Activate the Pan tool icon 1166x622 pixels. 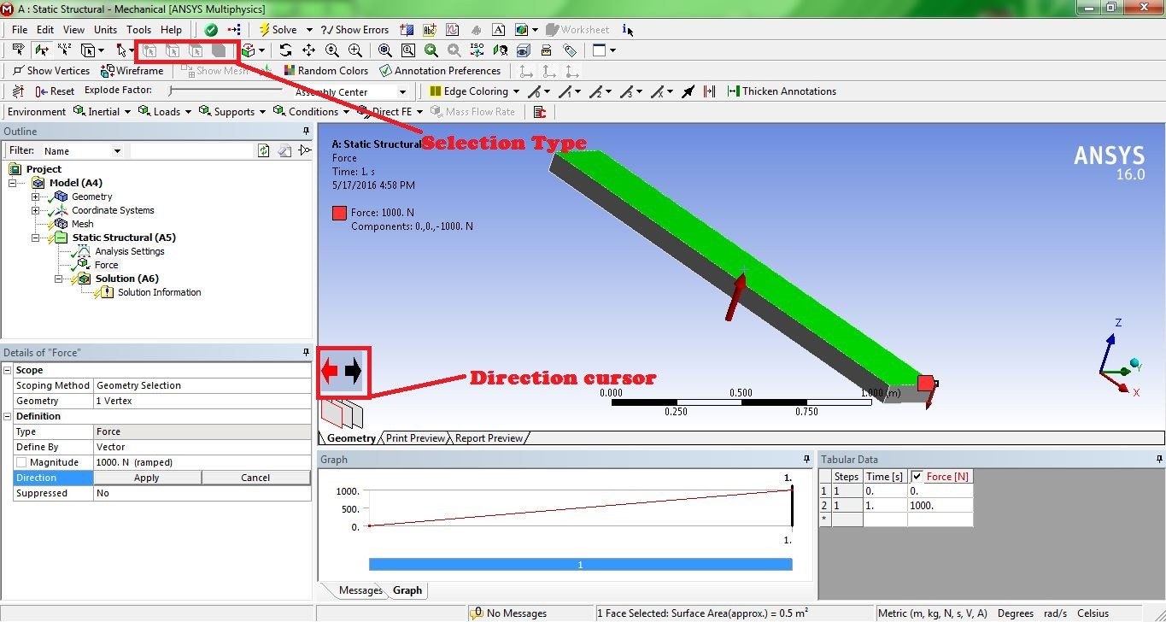pyautogui.click(x=309, y=50)
